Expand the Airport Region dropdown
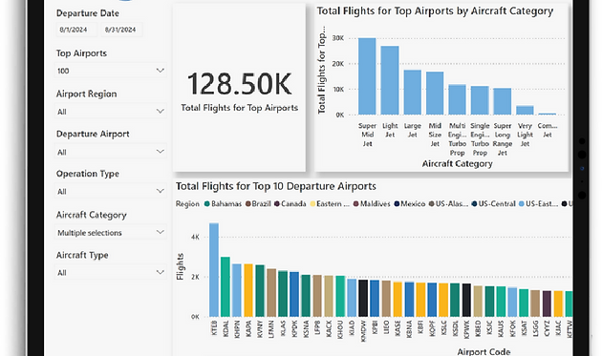The image size is (602, 356). click(111, 112)
